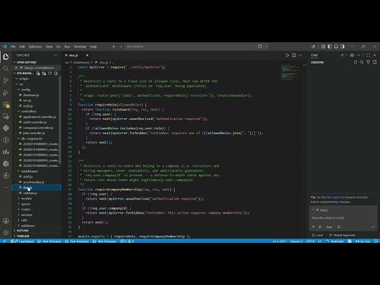Image resolution: width=380 pixels, height=285 pixels.
Task: Open the Run and Debug view
Action: pos(6,93)
